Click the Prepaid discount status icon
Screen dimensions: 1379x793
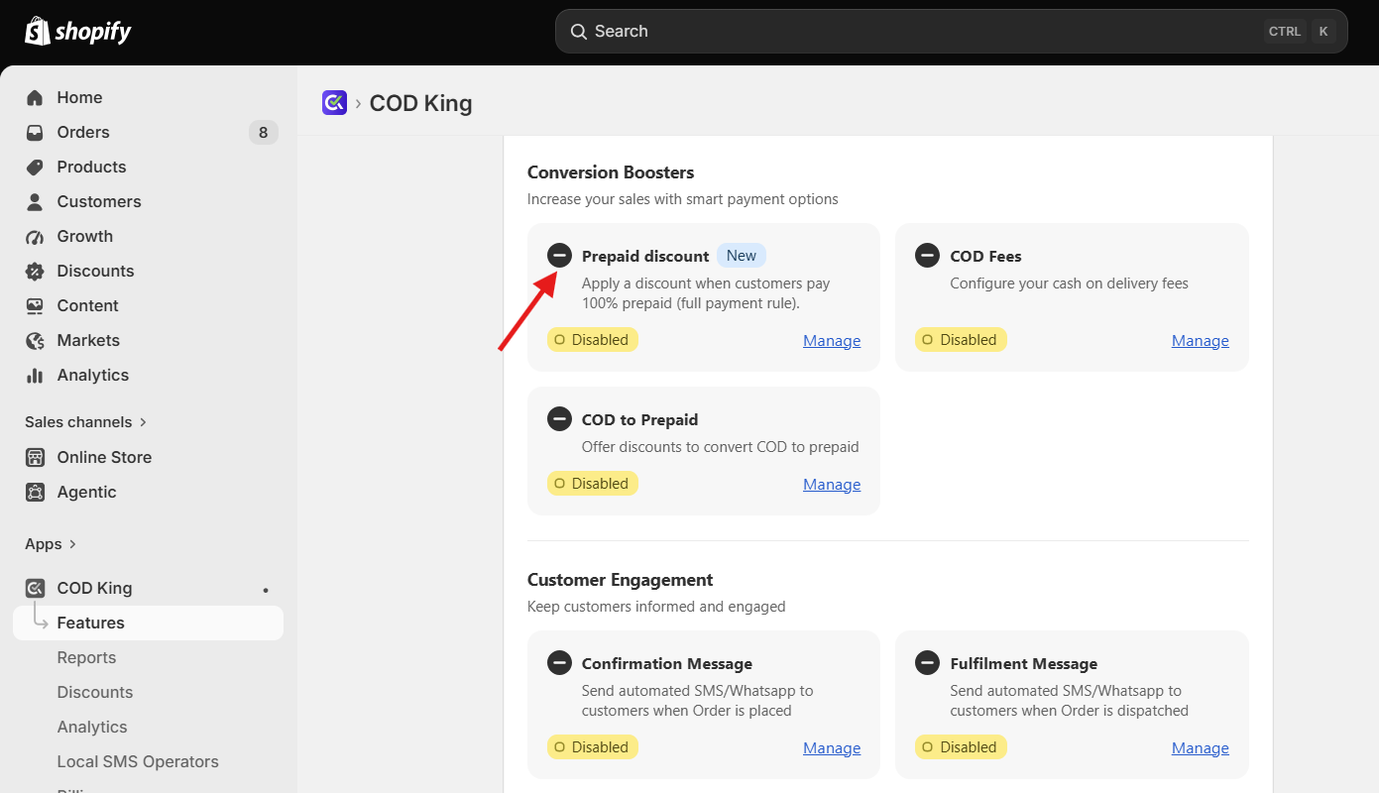(559, 256)
